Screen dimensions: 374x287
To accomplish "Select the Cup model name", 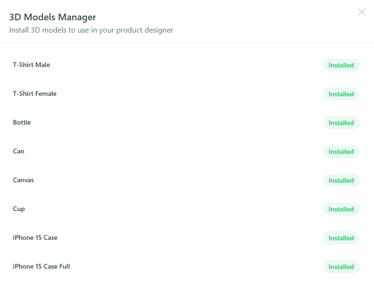I will (19, 209).
